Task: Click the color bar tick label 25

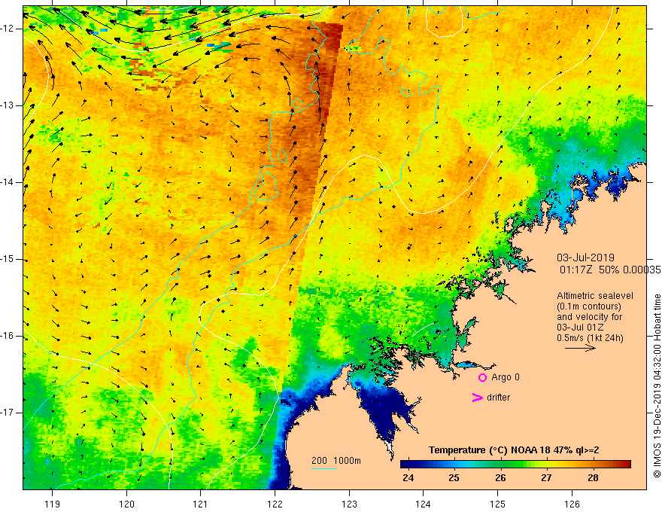Action: click(x=454, y=478)
